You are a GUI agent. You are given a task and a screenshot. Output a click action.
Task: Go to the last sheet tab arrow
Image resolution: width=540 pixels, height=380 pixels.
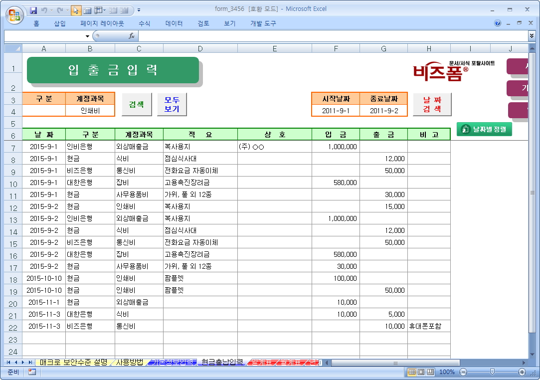pos(30,362)
